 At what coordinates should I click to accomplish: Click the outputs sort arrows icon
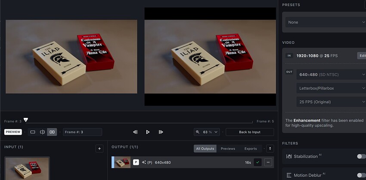pyautogui.click(x=270, y=149)
